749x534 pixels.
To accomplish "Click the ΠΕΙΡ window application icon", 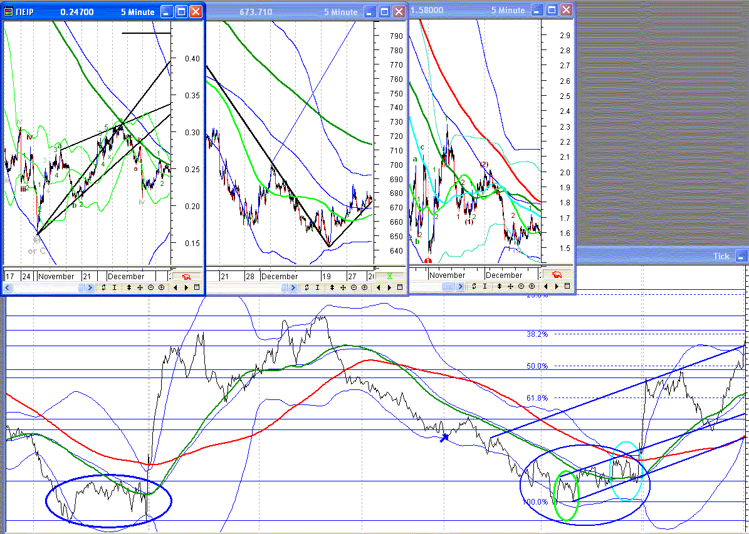I will (x=8, y=12).
